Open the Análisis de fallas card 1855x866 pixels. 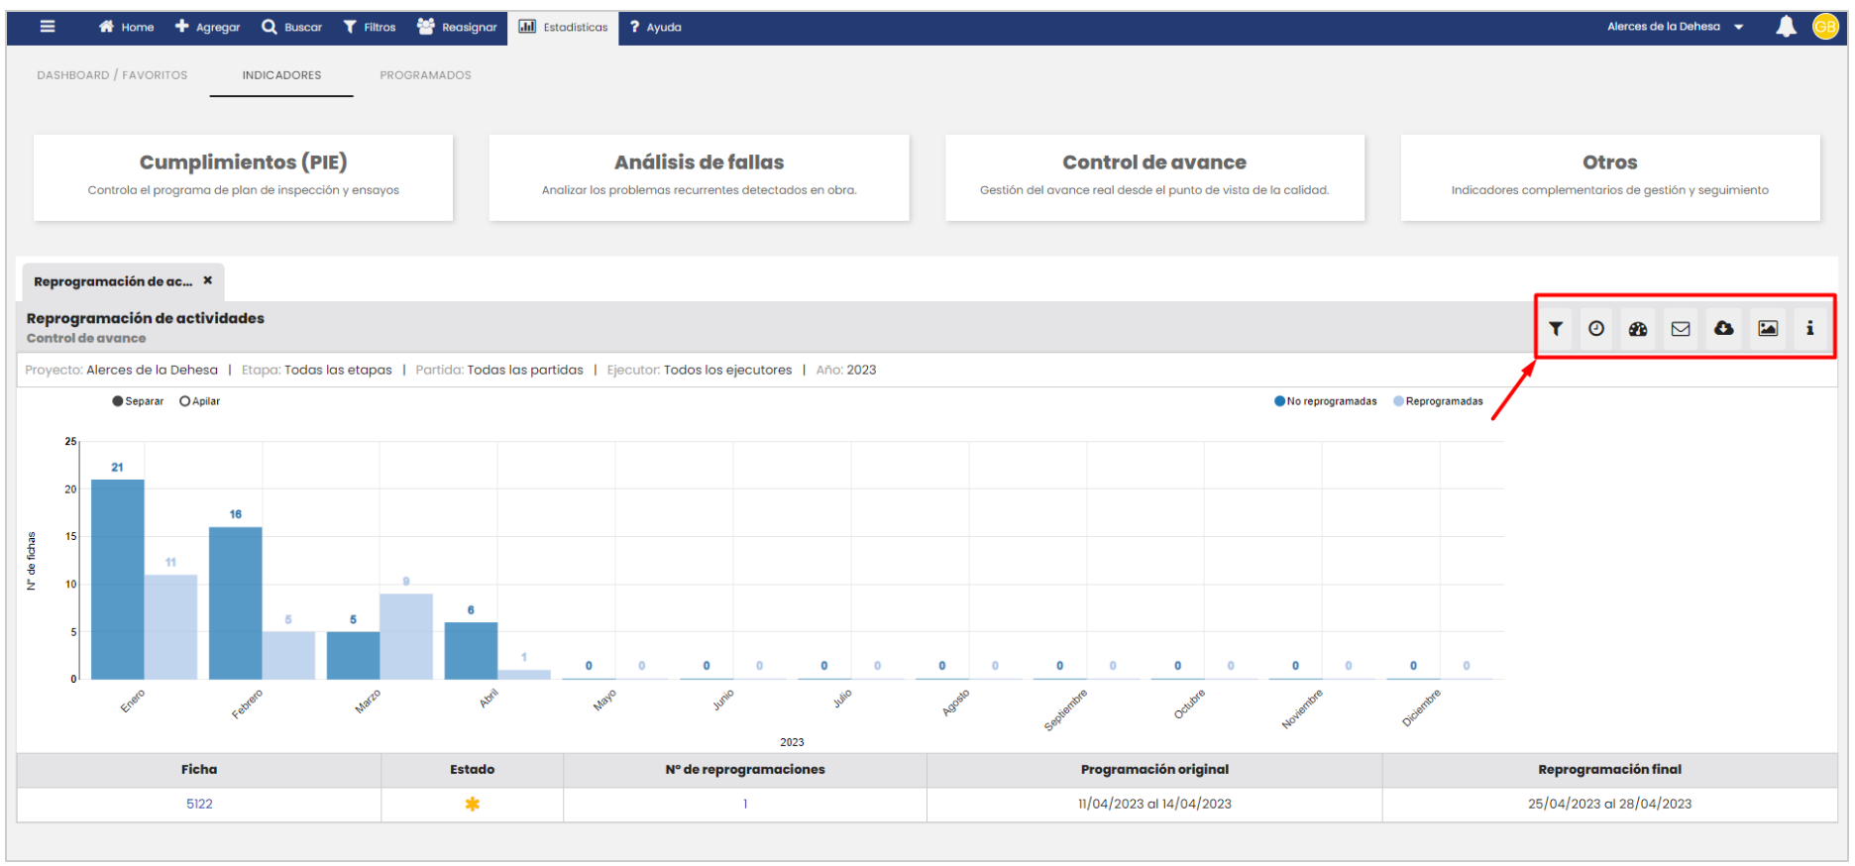[x=699, y=176]
